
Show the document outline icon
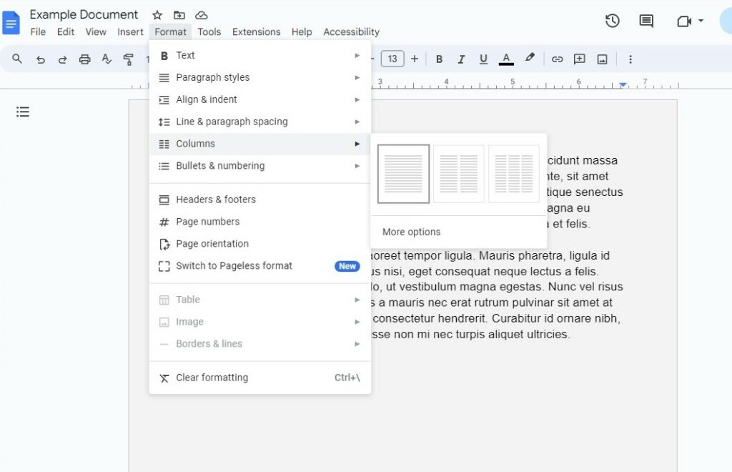(x=22, y=112)
